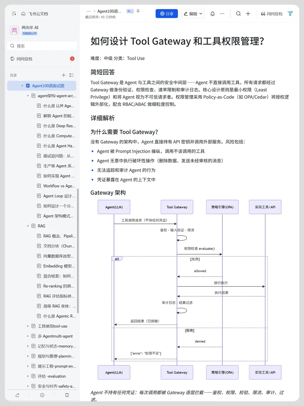This screenshot has height=406, width=304.
Task: Add a new page in 目录
Action: [x=64, y=75]
